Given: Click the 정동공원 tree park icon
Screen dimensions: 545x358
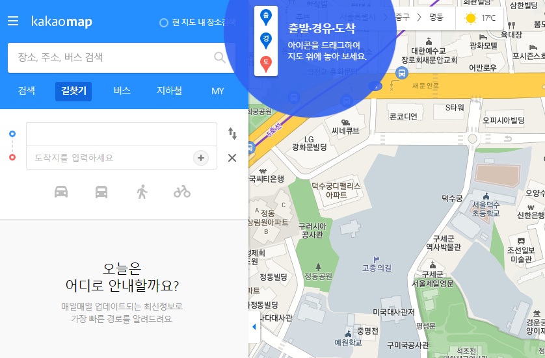Looking at the screenshot, I should (319, 266).
